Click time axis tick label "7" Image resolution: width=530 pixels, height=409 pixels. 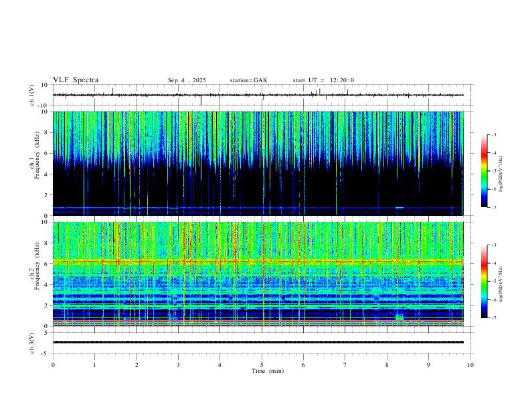pyautogui.click(x=345, y=365)
